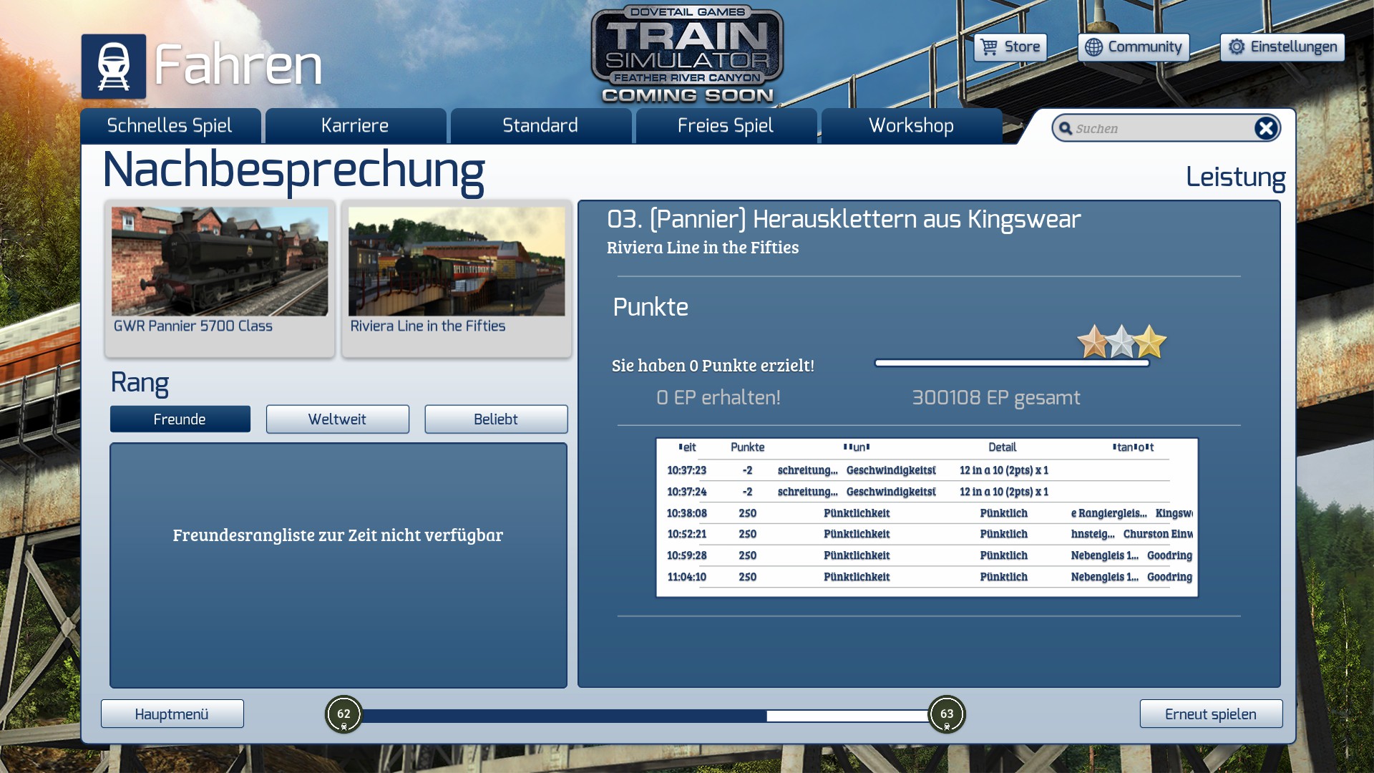The height and width of the screenshot is (773, 1374).
Task: Open the Workshop tab
Action: pyautogui.click(x=910, y=126)
